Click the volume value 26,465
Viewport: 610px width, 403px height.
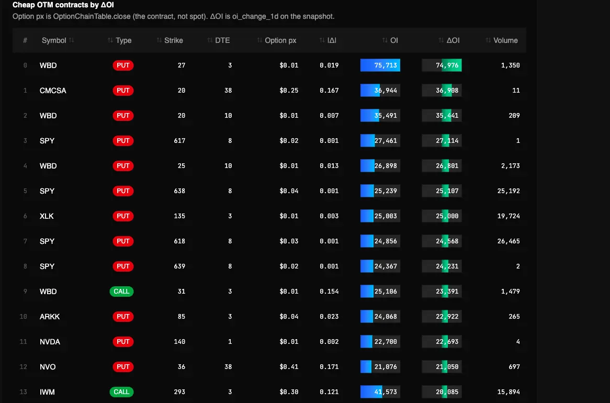click(509, 241)
